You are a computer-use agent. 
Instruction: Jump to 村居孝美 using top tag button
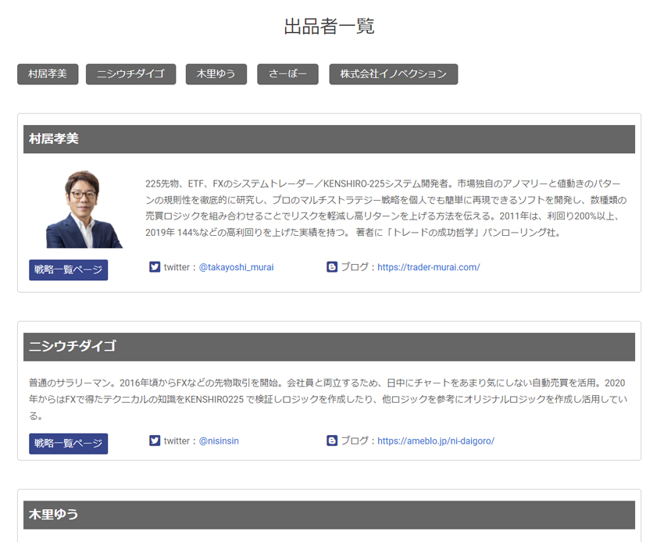pos(48,74)
